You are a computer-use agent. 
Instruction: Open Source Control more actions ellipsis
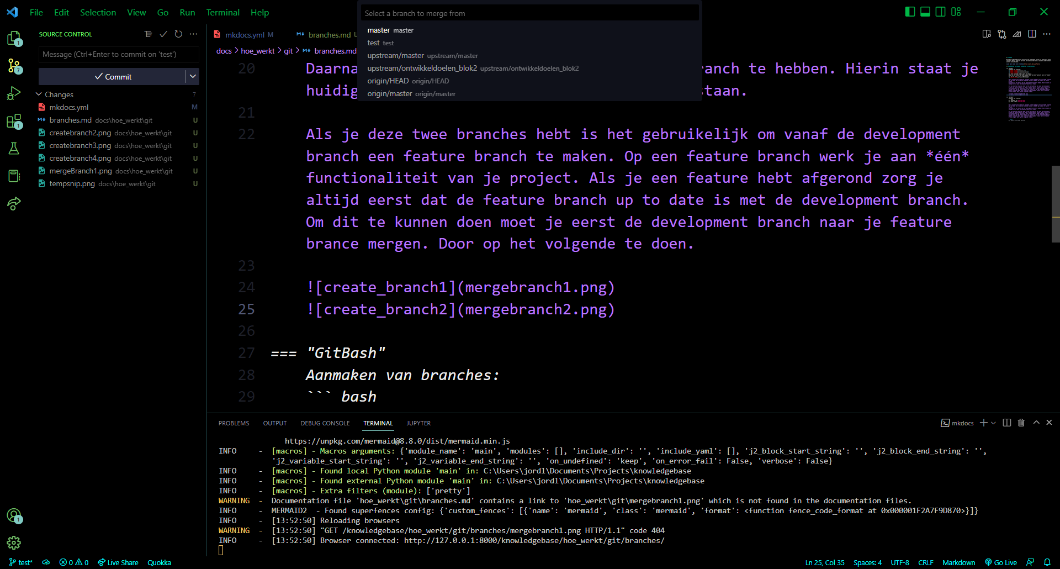tap(193, 34)
